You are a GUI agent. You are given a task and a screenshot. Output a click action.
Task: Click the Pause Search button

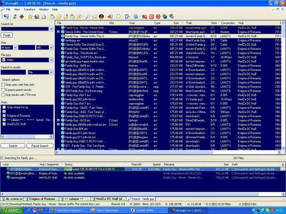[40, 146]
